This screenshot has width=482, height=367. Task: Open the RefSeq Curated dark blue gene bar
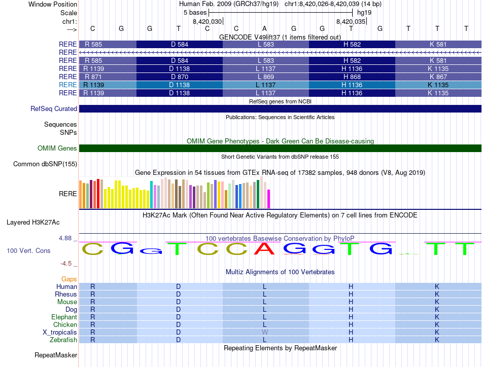pyautogui.click(x=280, y=108)
